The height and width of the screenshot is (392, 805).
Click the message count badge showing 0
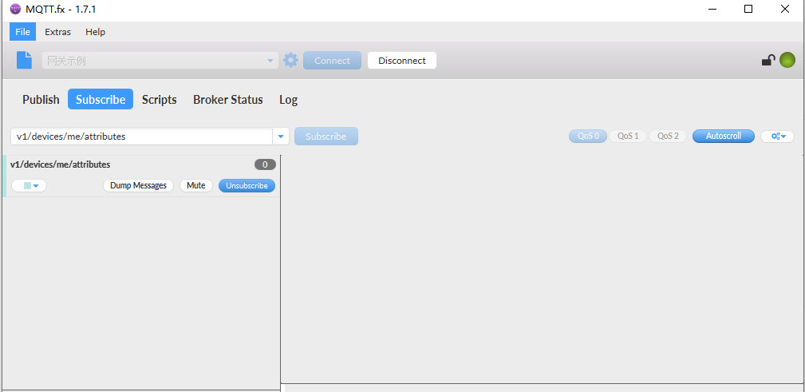pos(265,165)
